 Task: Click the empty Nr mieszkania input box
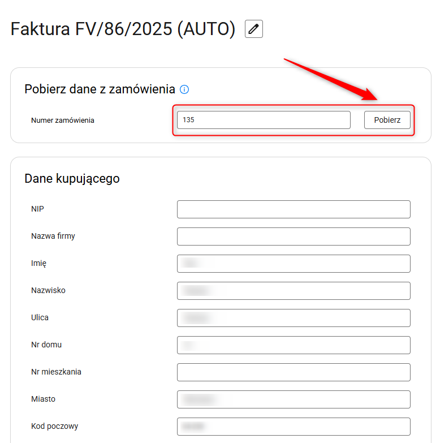pos(293,372)
